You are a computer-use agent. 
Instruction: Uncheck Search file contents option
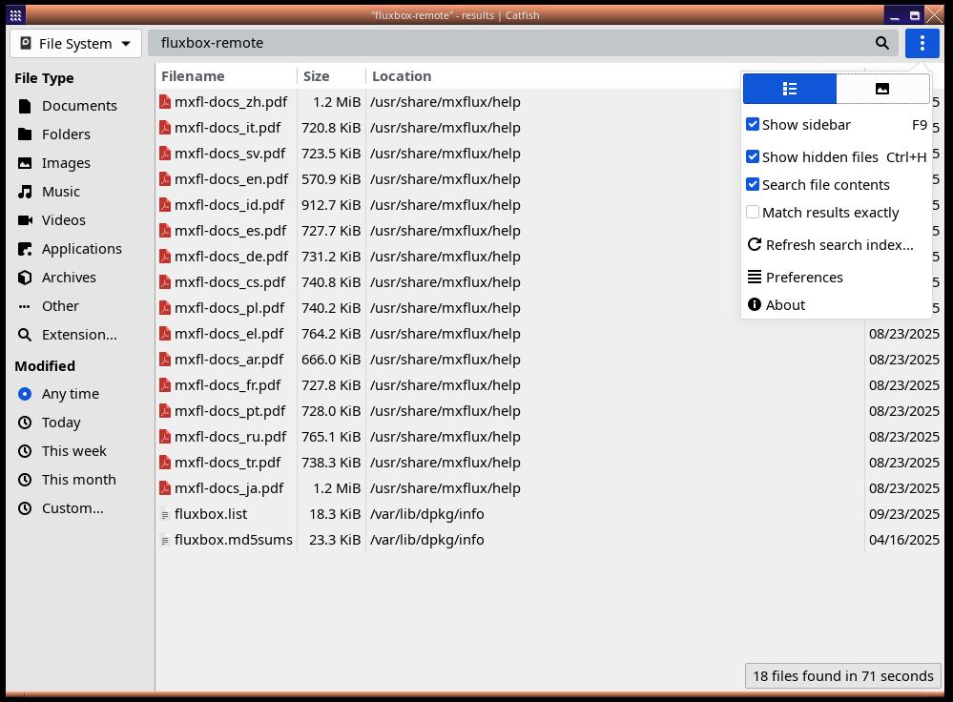pyautogui.click(x=753, y=185)
